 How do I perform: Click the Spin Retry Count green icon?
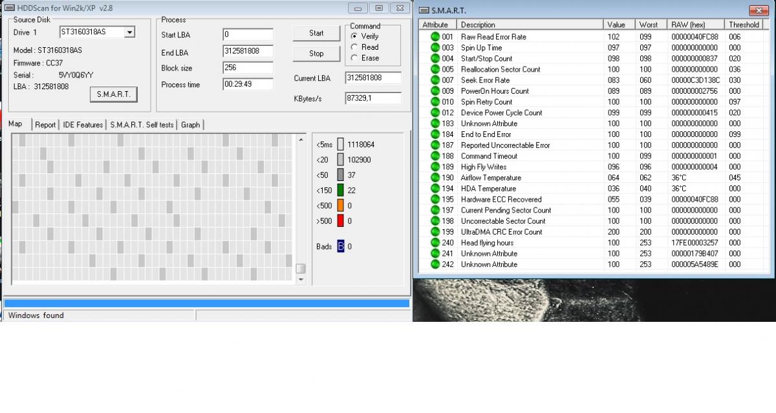(x=434, y=102)
